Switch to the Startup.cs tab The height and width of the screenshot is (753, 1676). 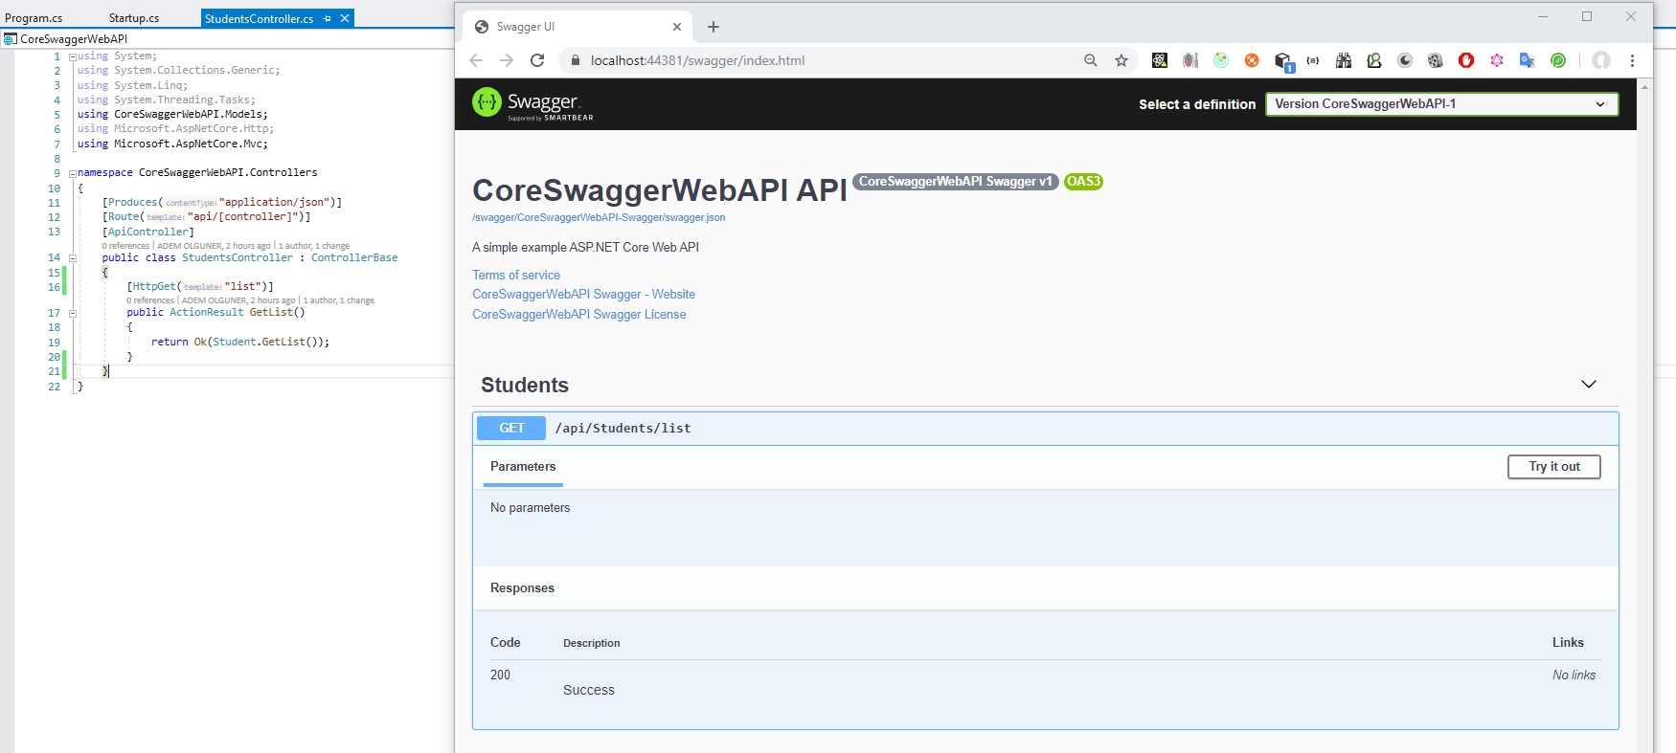134,18
